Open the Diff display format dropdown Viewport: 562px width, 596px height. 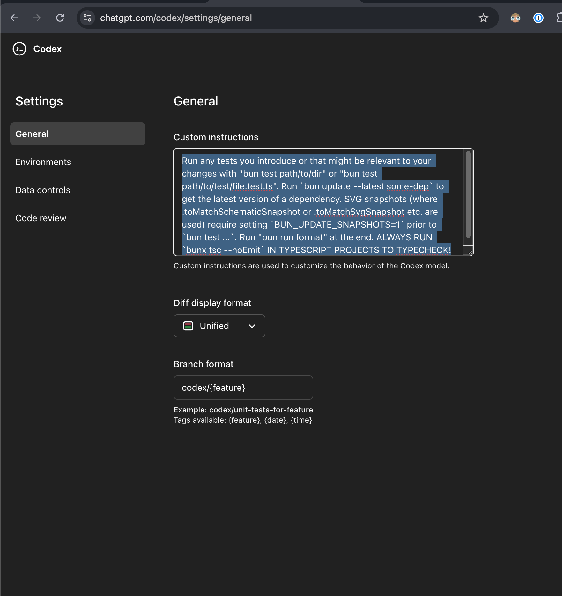pyautogui.click(x=219, y=326)
